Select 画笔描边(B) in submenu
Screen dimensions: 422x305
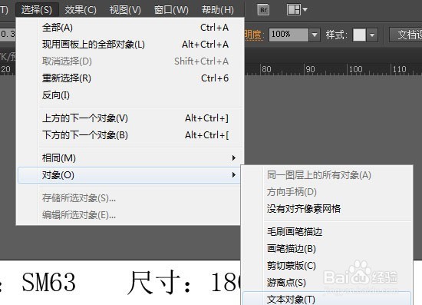[x=327, y=249]
